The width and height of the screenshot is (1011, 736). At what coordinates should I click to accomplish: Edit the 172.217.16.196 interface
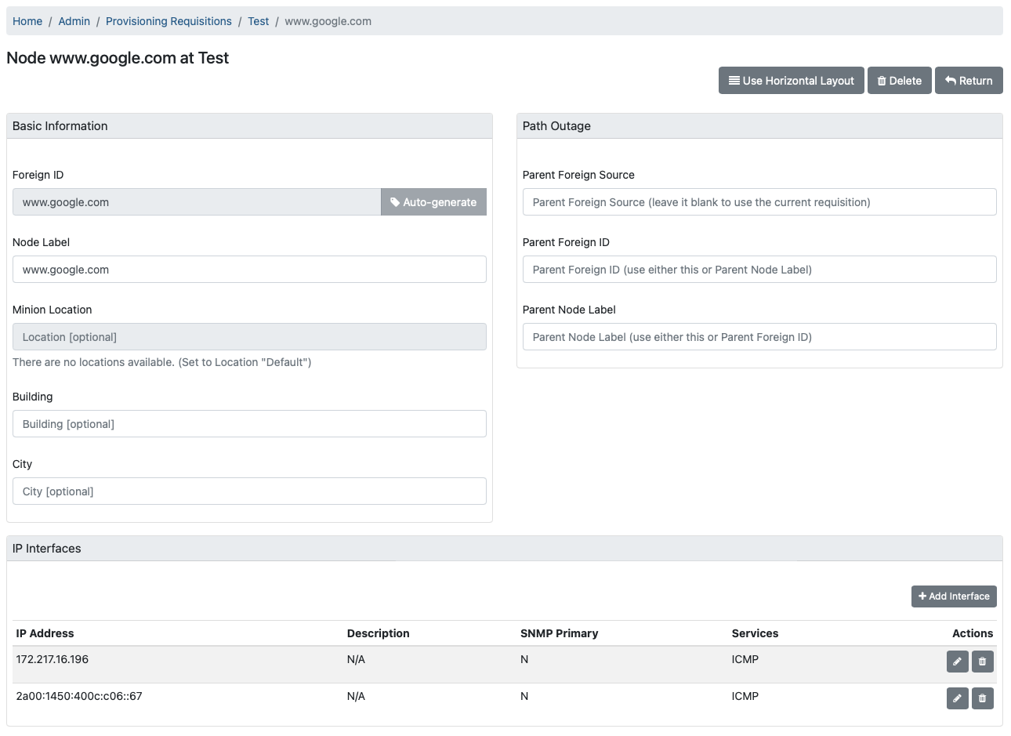pyautogui.click(x=957, y=662)
